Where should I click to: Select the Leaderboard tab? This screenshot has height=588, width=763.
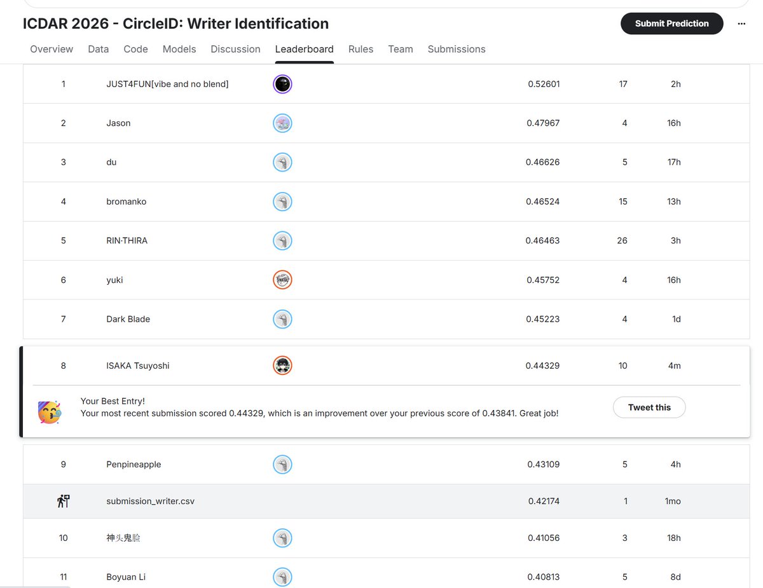click(x=304, y=49)
